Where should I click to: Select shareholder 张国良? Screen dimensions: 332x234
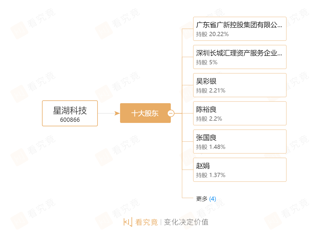click(206, 138)
